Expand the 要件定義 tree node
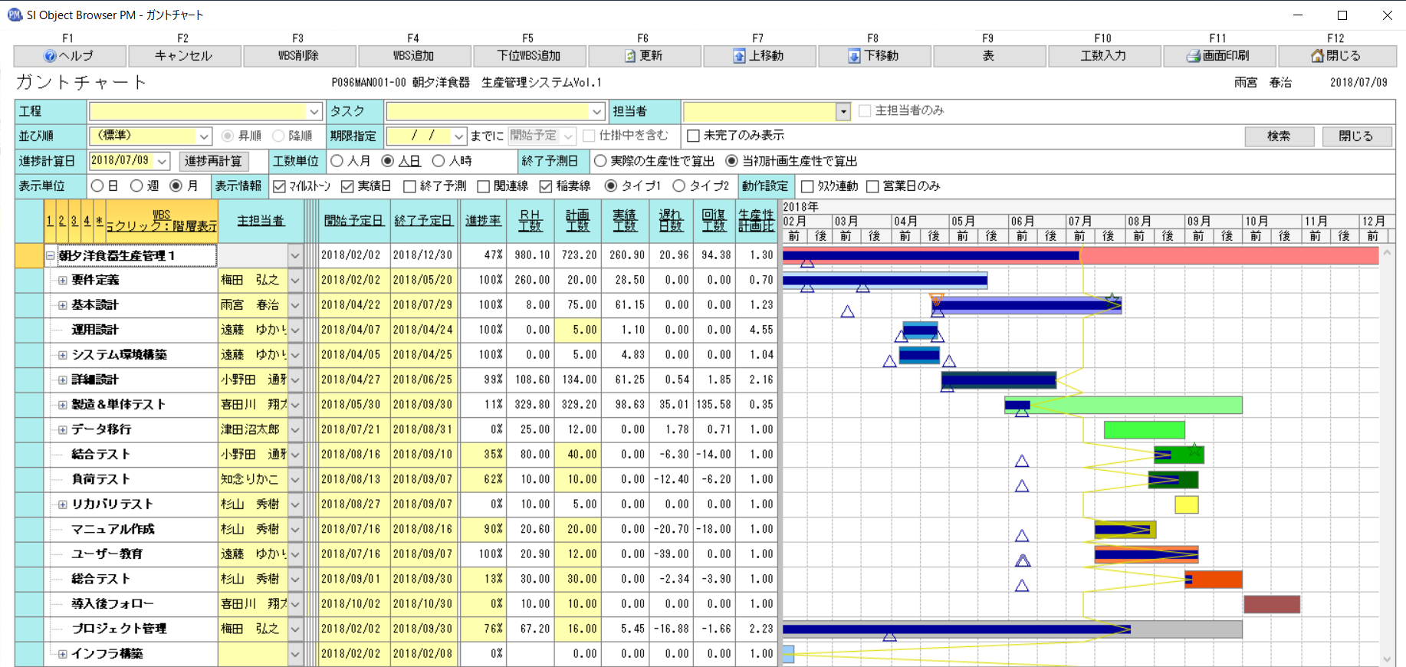1406x667 pixels. (x=63, y=281)
